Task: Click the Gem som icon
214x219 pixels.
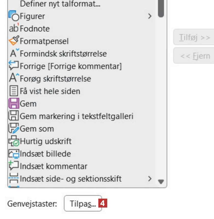Action: pyautogui.click(x=14, y=129)
